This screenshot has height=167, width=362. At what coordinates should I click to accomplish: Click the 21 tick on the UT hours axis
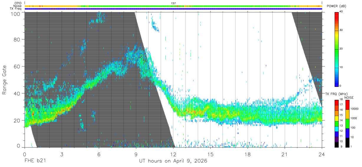point(284,154)
